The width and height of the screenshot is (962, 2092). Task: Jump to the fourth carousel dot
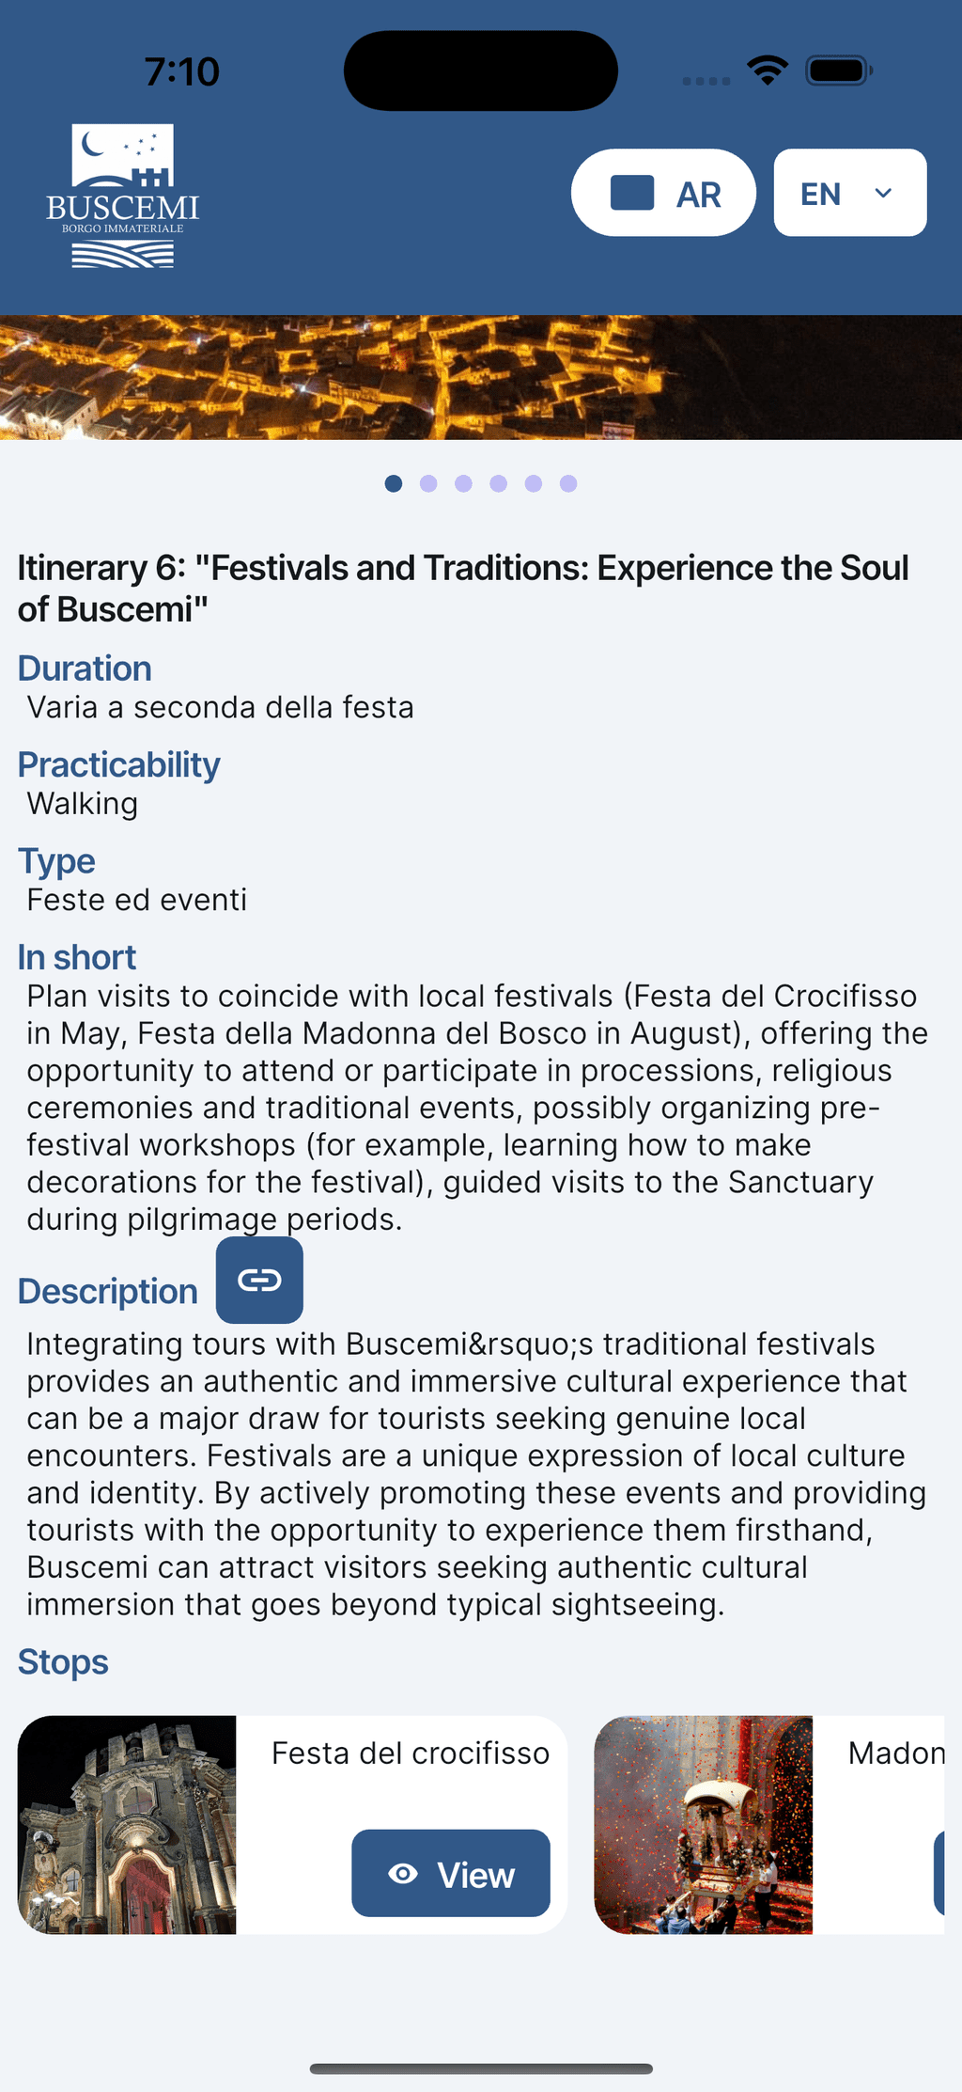(499, 483)
